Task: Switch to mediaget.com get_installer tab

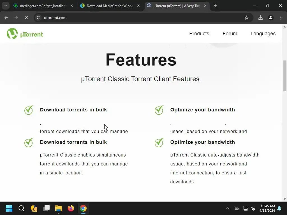Action: [43, 6]
